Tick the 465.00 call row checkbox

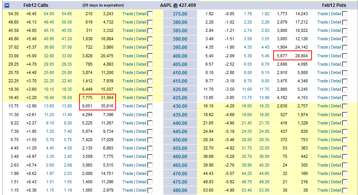pyautogui.click(x=150, y=165)
